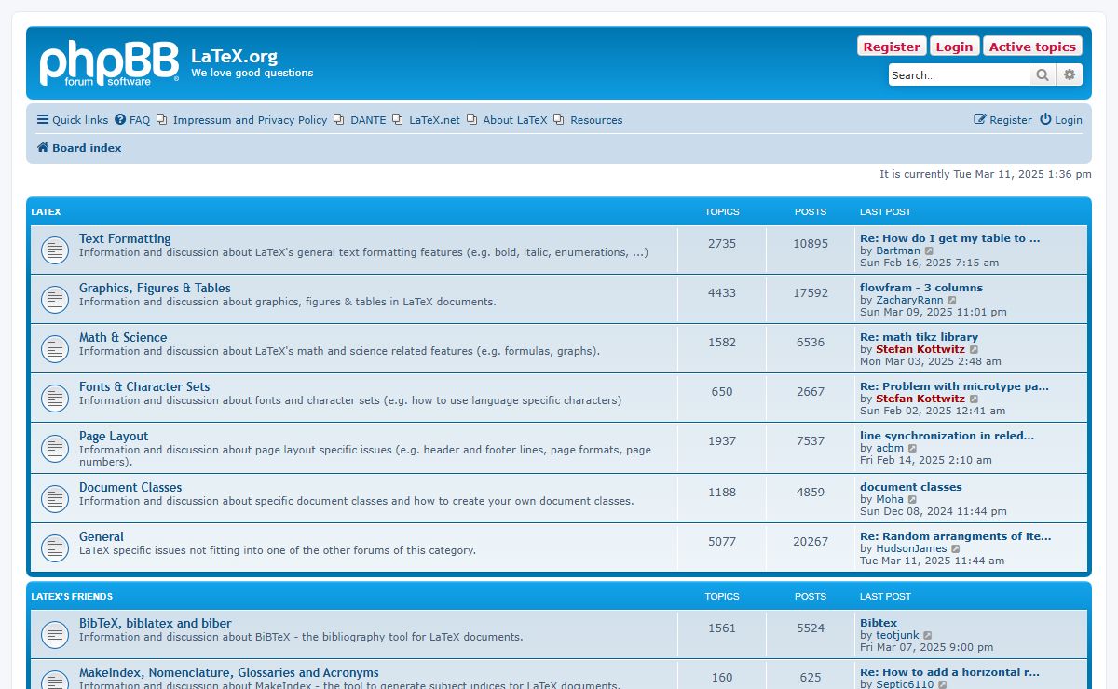Go to the DANTE link
Viewport: 1118px width, 689px height.
(360, 120)
